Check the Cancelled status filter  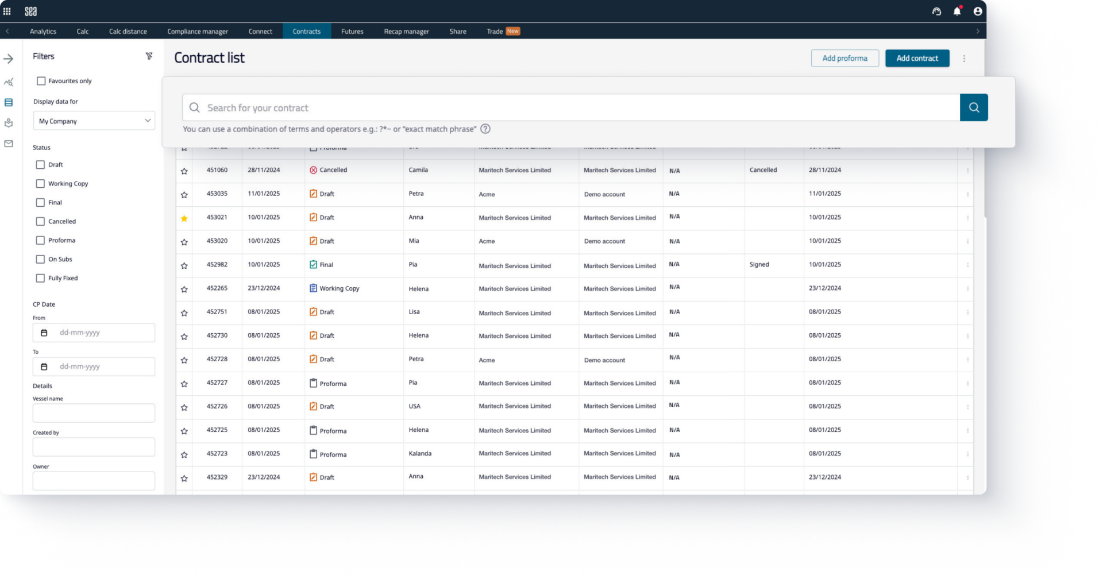click(x=40, y=222)
